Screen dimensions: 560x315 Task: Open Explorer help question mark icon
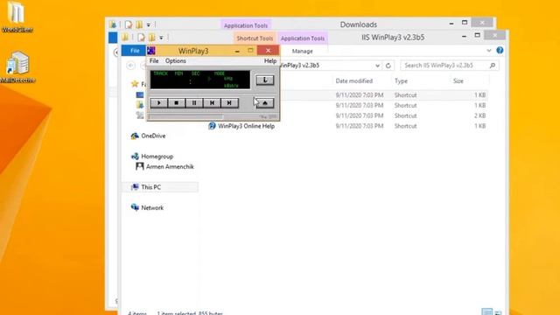pyautogui.click(x=500, y=51)
